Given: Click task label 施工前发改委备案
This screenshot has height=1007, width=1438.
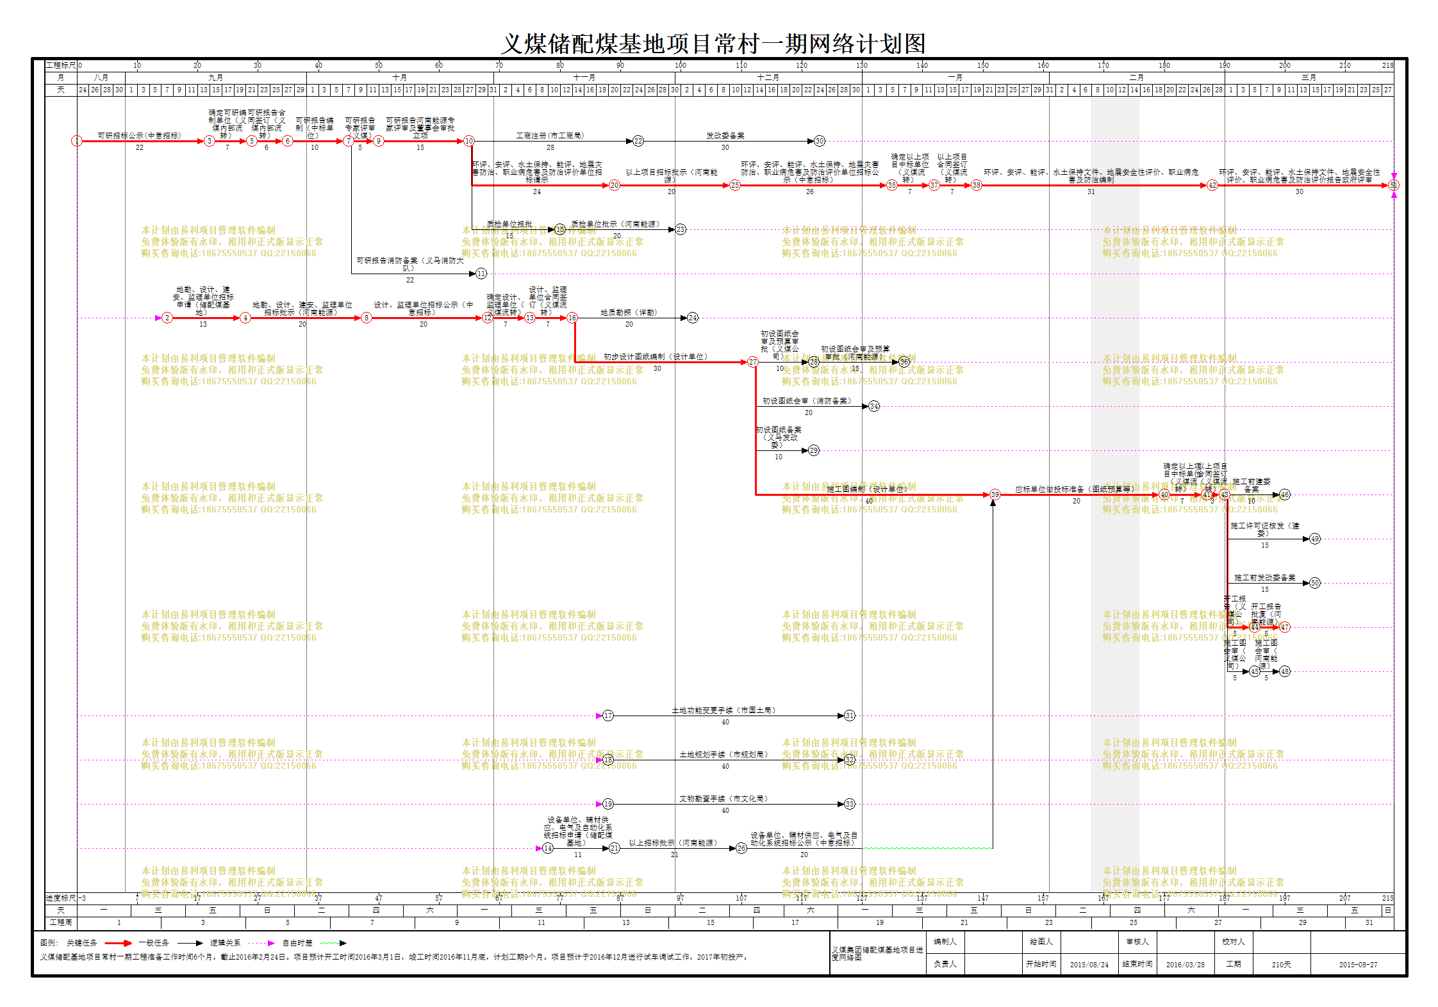Looking at the screenshot, I should coord(1265,578).
